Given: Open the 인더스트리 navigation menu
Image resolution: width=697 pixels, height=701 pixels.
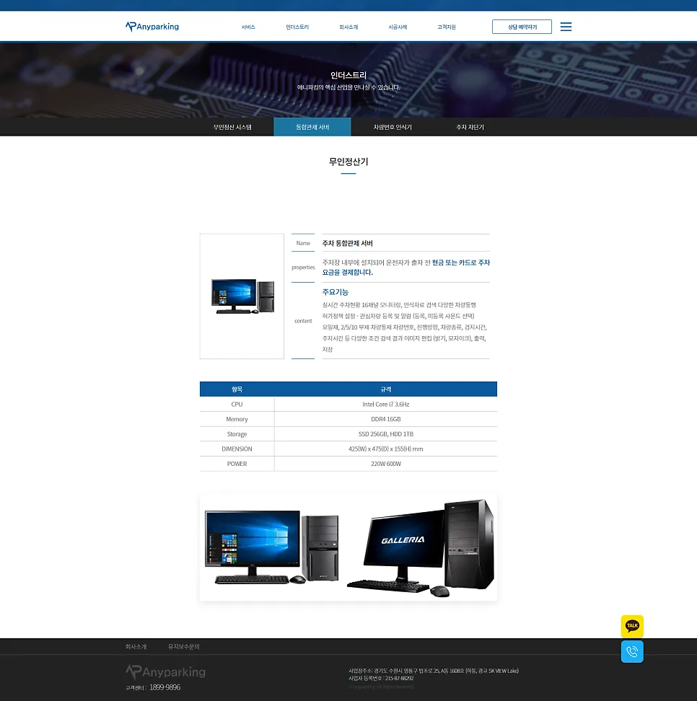Looking at the screenshot, I should pos(297,27).
